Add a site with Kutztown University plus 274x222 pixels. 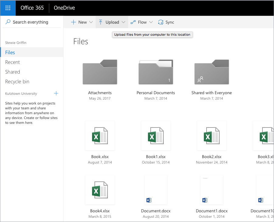pyautogui.click(x=56, y=94)
